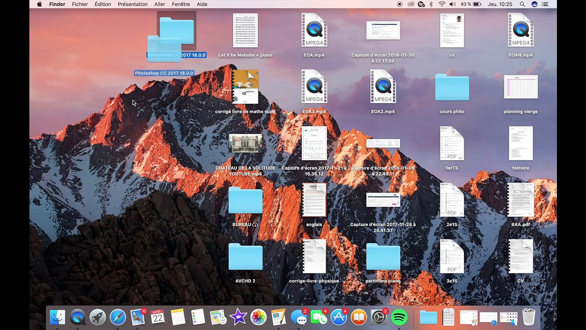This screenshot has width=586, height=330.
Task: Open the volume control menu
Action: [452, 4]
